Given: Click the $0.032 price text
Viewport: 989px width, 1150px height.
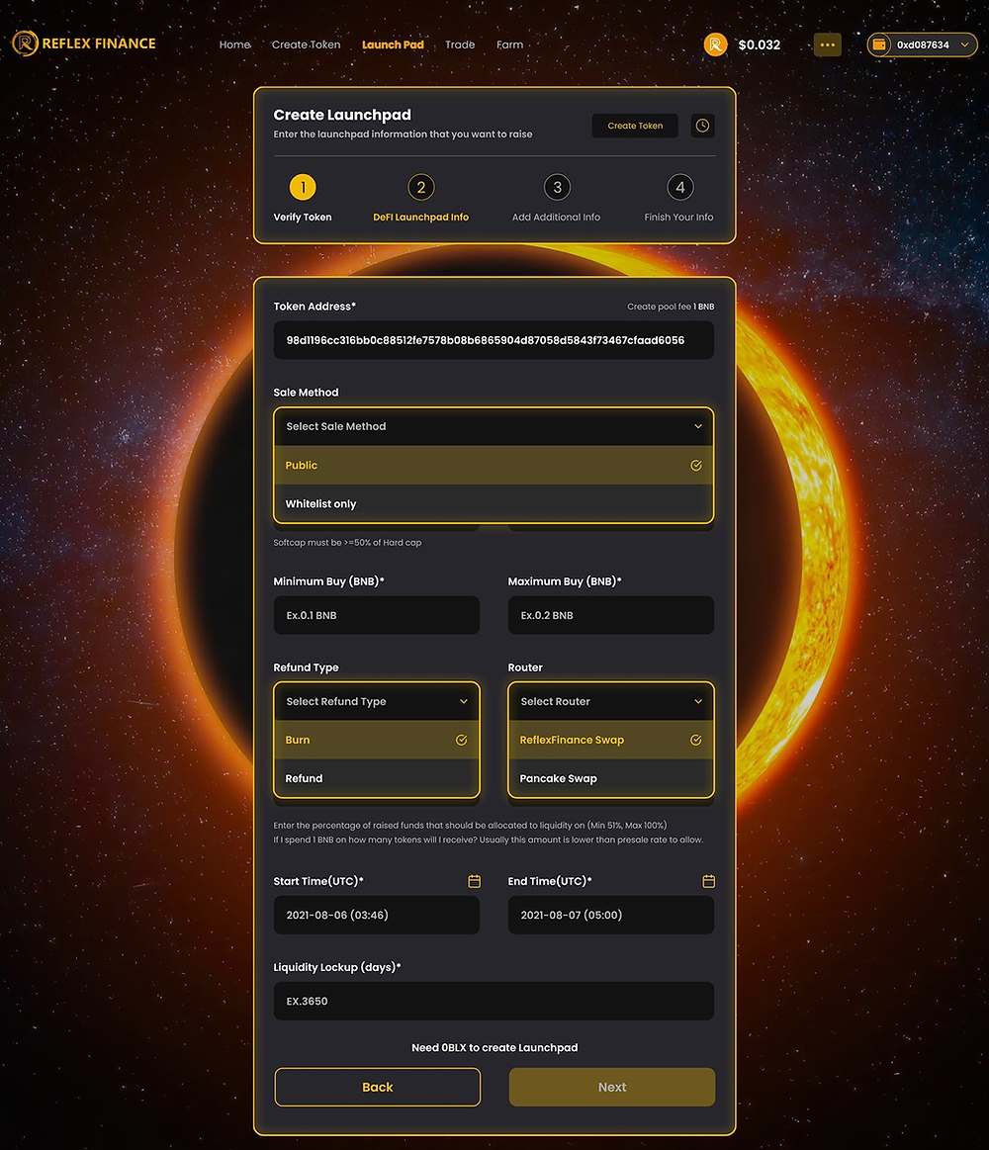Looking at the screenshot, I should pyautogui.click(x=760, y=44).
